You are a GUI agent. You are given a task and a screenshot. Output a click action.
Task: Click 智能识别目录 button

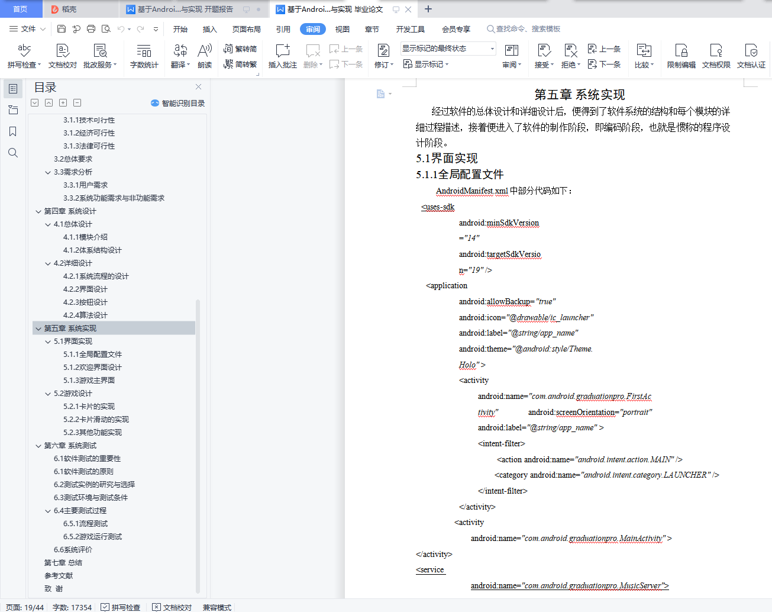[x=178, y=103]
